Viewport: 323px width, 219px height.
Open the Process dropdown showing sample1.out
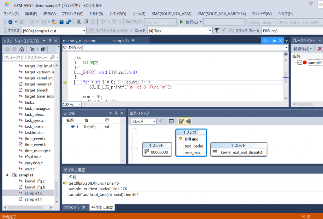[84, 31]
